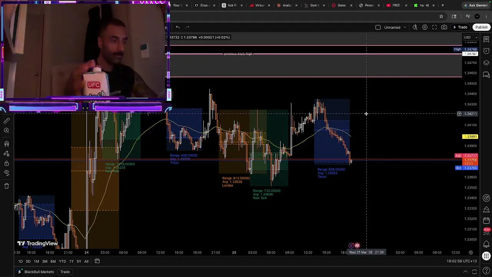
Task: Open the chats panel icon
Action: (x=486, y=75)
